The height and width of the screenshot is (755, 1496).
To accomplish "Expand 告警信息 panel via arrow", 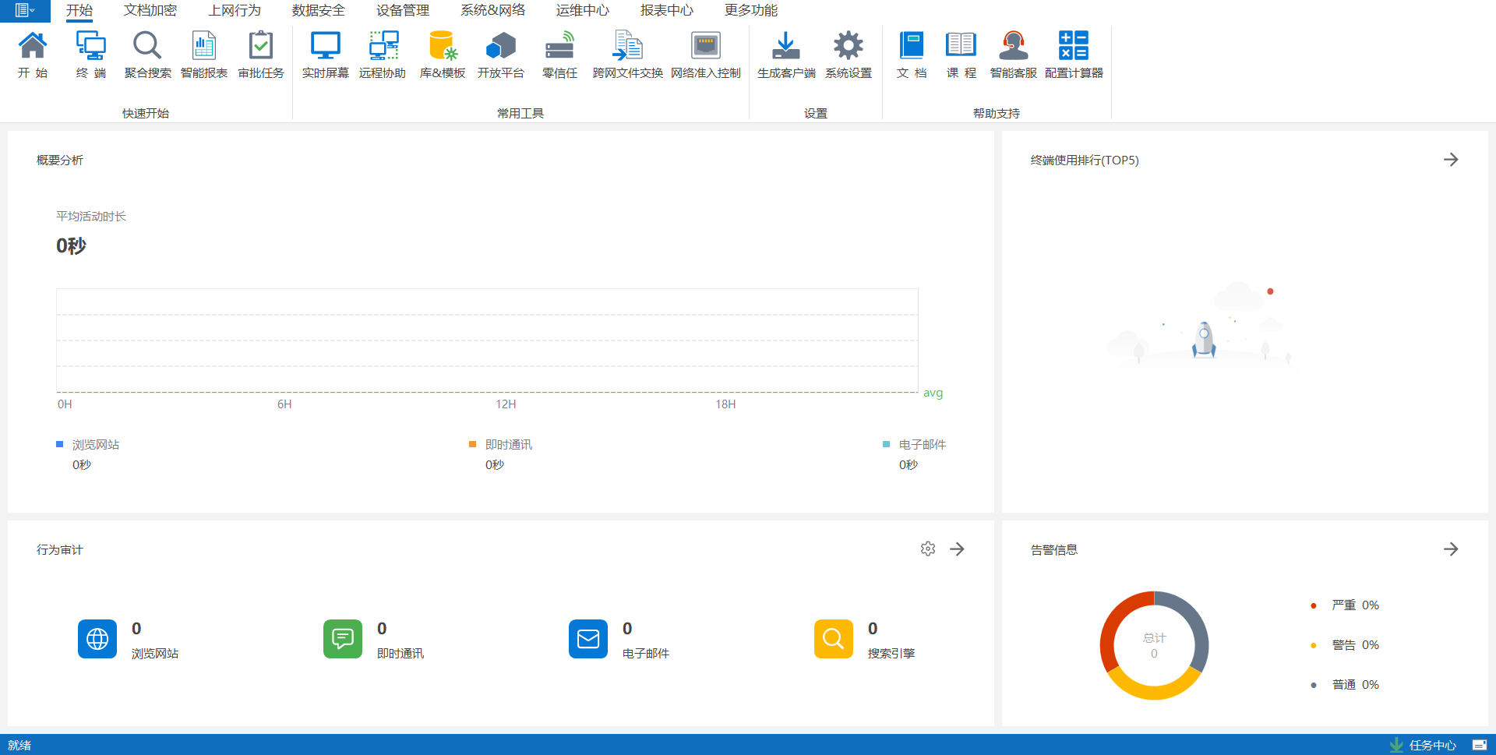I will point(1450,549).
